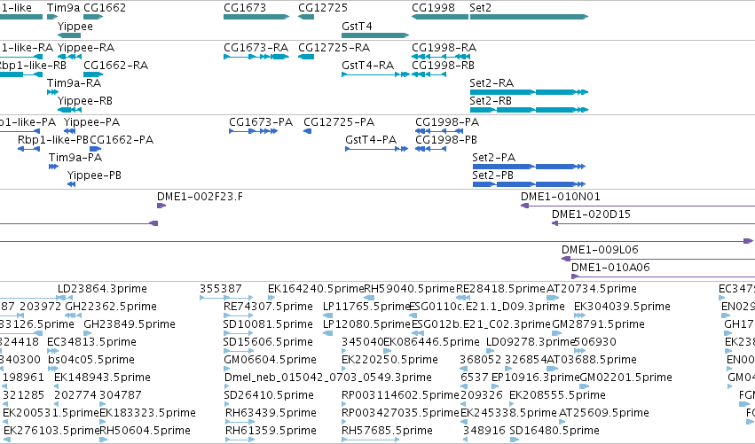Screen dimensions: 755x444
Task: Open transcript CG1662-RA
Action: [93, 74]
